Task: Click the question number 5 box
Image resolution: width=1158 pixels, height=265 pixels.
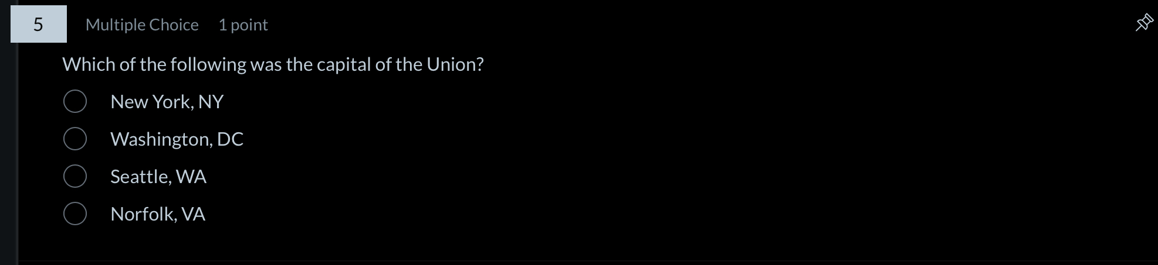Action: point(39,24)
